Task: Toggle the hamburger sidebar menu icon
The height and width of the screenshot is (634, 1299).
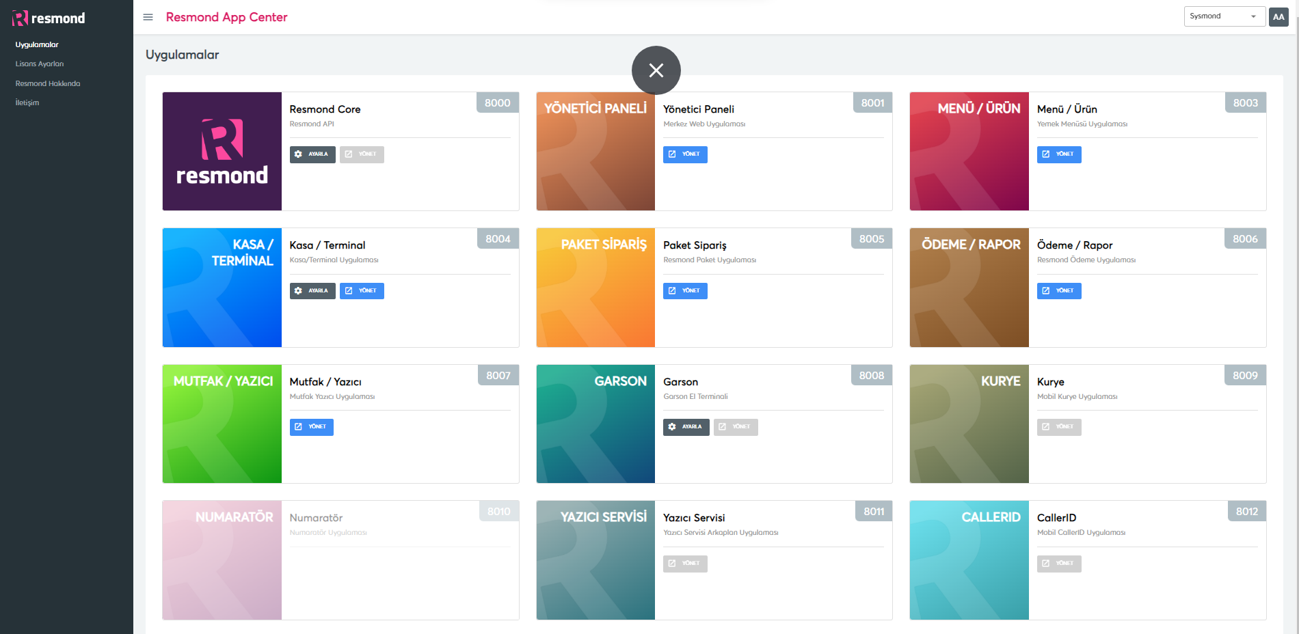Action: pos(148,17)
